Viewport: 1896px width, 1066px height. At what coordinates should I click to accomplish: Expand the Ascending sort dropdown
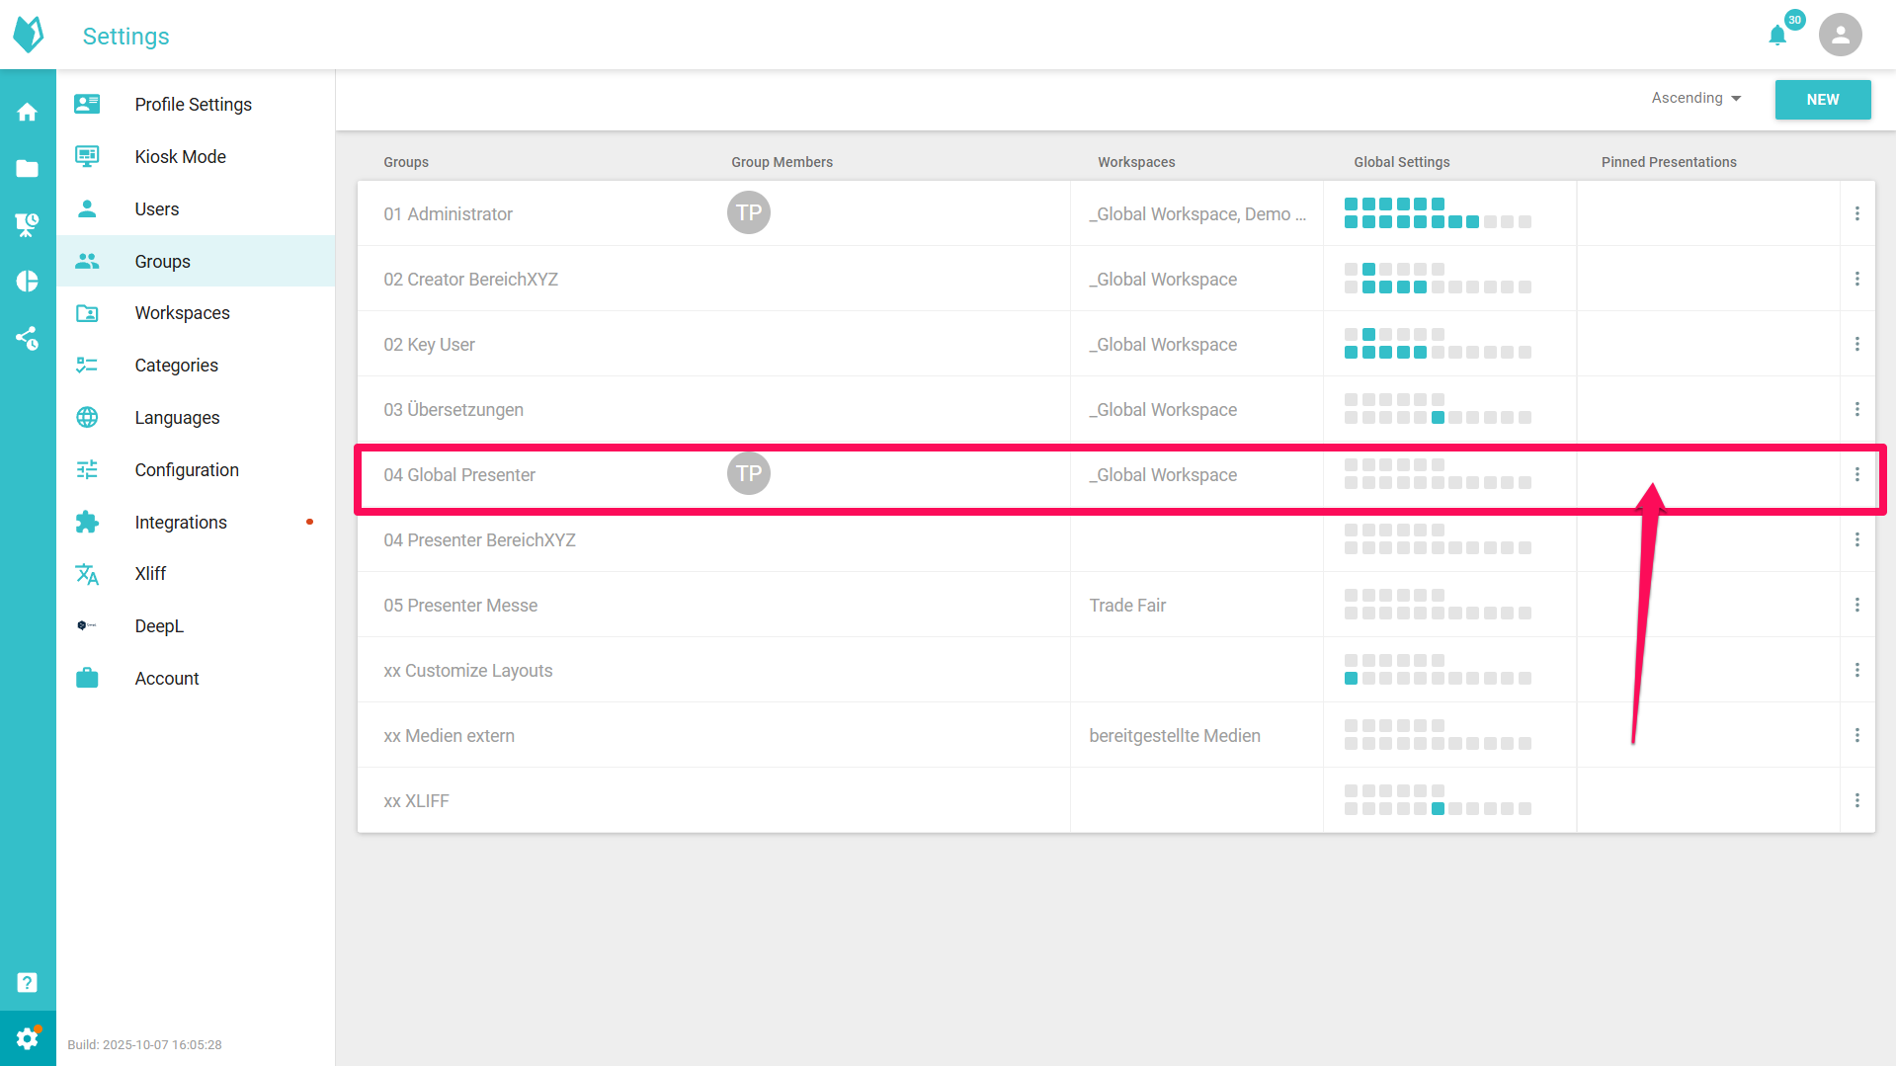coord(1695,98)
